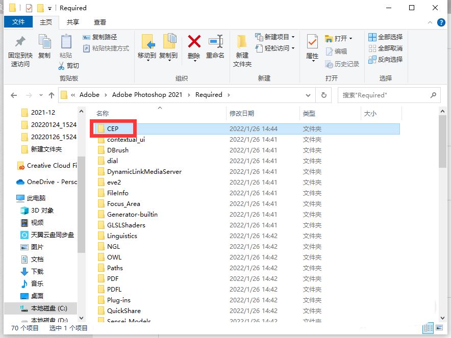This screenshot has height=338, width=451.
Task: Refresh the current folder view
Action: click(x=323, y=95)
